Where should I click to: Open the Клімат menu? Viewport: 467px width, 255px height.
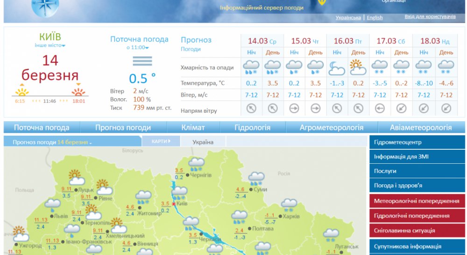pos(193,128)
